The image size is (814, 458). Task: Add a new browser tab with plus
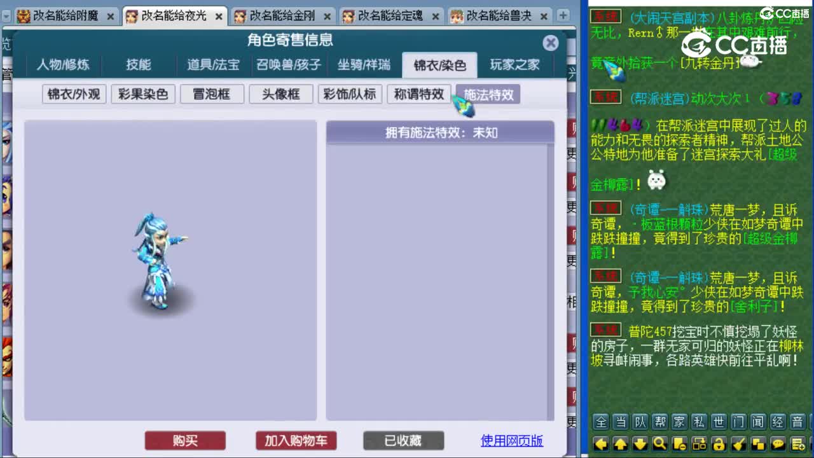(563, 15)
